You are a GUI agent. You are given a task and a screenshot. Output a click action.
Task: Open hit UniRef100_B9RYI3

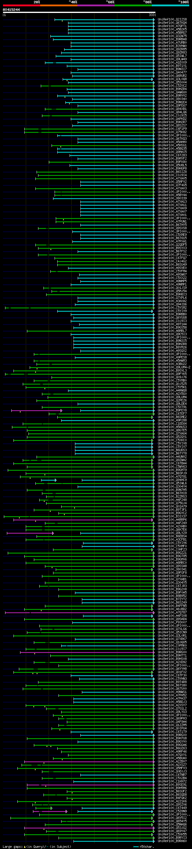coord(172,838)
